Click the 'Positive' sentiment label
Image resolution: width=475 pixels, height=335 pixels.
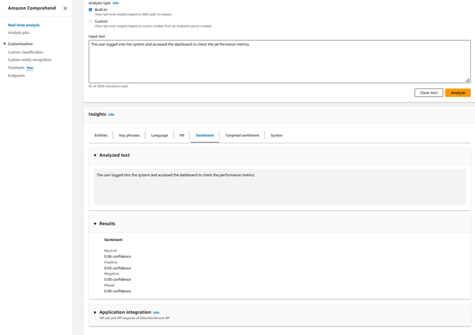(x=111, y=262)
